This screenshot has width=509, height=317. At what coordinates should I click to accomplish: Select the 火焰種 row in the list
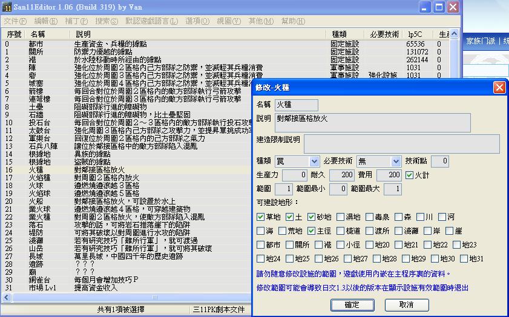[42, 178]
